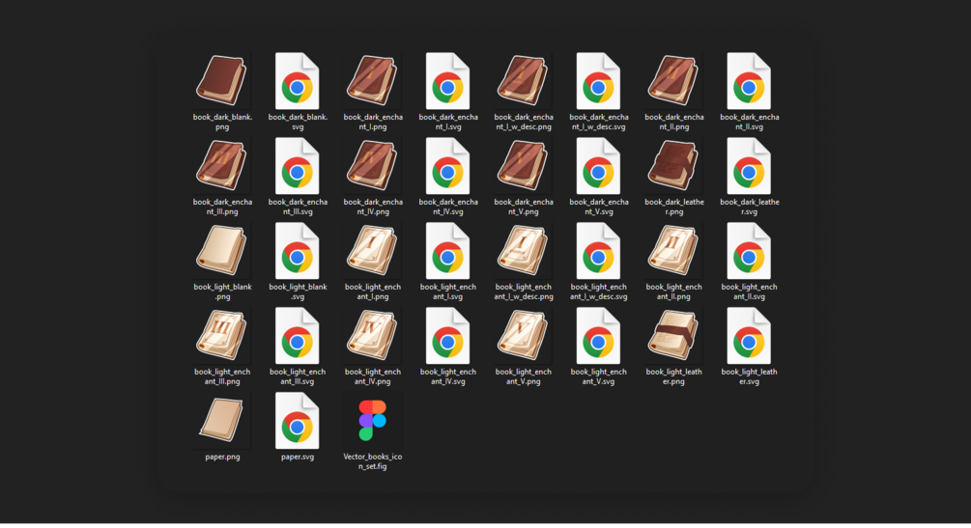This screenshot has height=528, width=971.
Task: Select book_dark_leather.png book icon
Action: [x=673, y=165]
